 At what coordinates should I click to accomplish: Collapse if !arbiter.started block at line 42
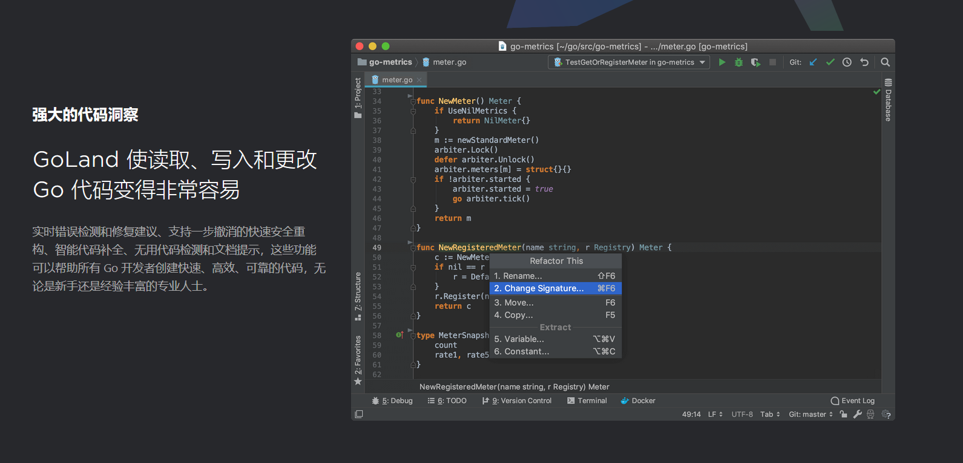pos(413,180)
